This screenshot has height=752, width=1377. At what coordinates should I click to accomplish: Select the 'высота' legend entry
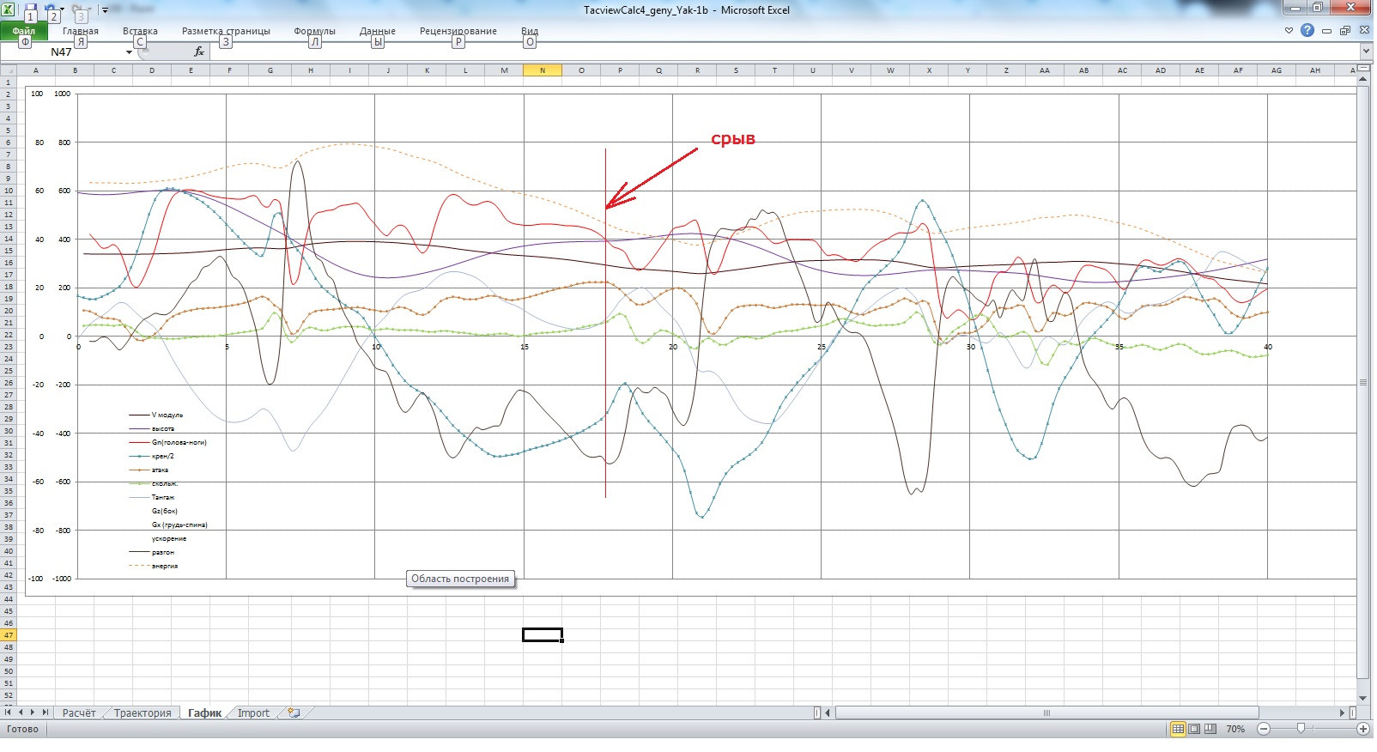point(152,428)
